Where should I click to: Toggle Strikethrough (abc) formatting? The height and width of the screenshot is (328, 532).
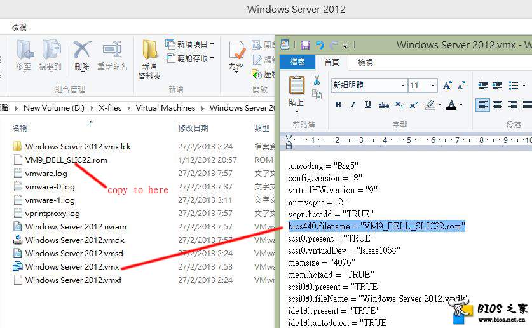pos(384,106)
